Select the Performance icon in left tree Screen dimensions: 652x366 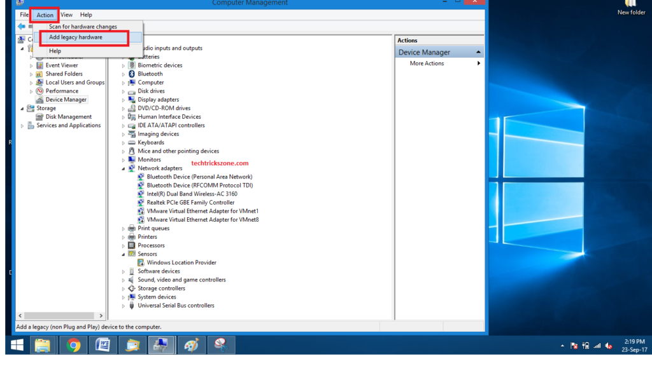click(39, 91)
